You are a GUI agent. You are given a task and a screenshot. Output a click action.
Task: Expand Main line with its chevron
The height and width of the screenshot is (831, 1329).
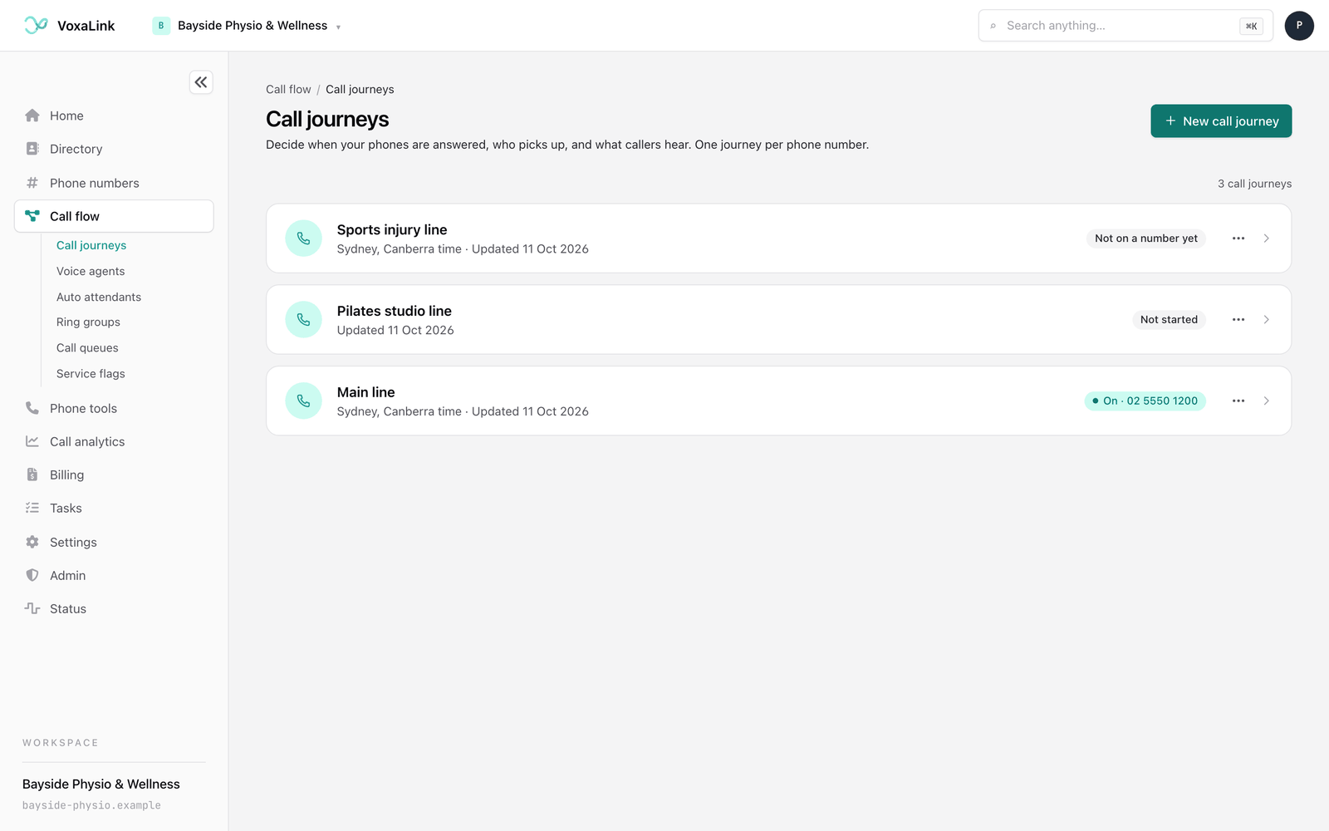coord(1267,401)
